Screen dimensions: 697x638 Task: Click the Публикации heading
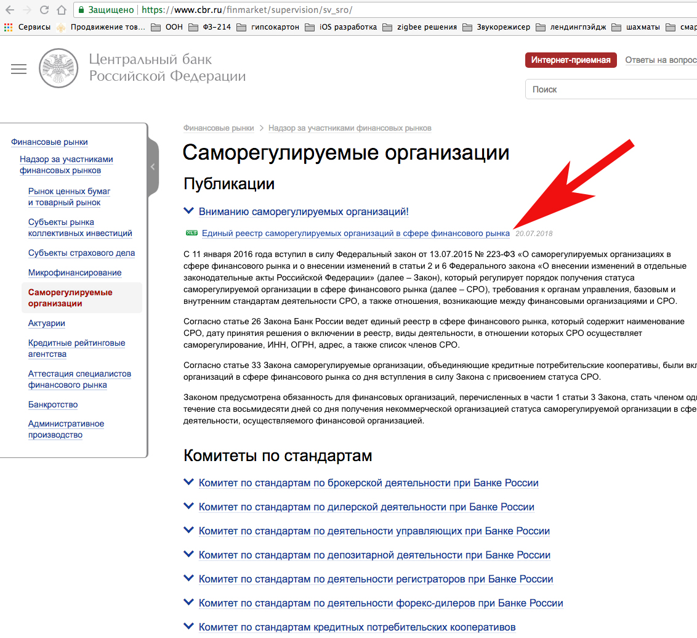point(229,184)
